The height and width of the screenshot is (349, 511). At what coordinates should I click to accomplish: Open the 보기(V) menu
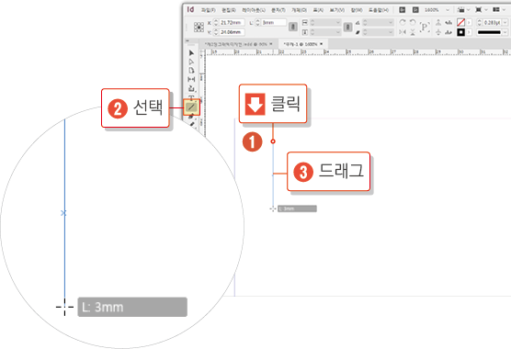click(337, 10)
